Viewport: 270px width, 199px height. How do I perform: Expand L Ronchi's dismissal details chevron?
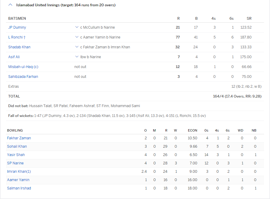tap(77, 37)
